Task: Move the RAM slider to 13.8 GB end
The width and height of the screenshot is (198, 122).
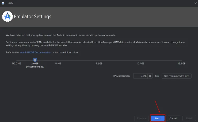Action: click(182, 60)
